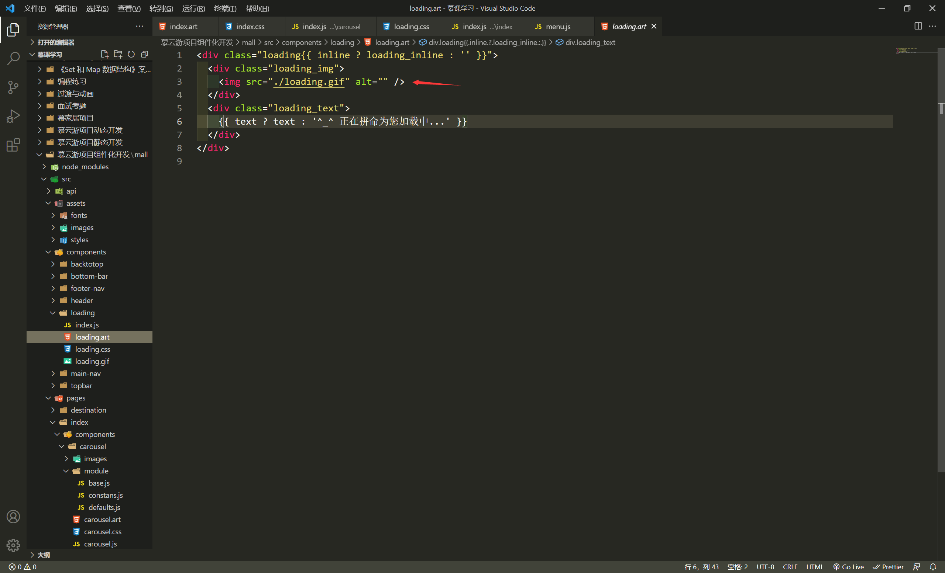Click the VS Code logo in title bar
The height and width of the screenshot is (573, 945).
10,8
